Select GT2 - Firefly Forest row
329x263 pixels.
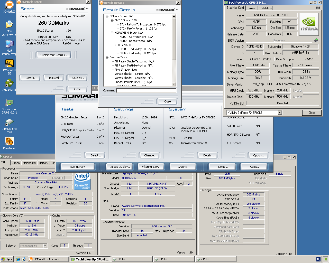pyautogui.click(x=139, y=29)
